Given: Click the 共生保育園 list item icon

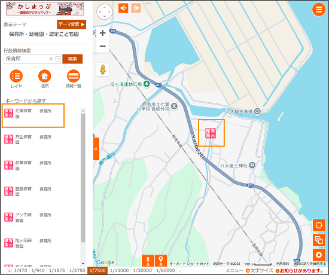Looking at the screenshot, I should point(8,139).
